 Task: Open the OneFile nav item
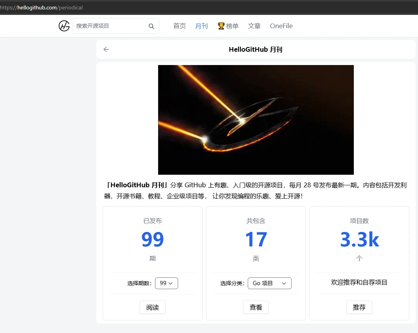click(x=281, y=26)
